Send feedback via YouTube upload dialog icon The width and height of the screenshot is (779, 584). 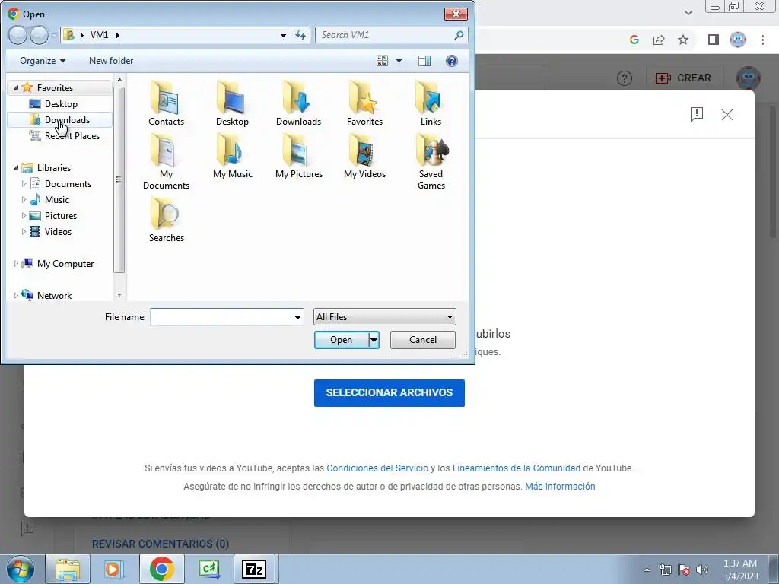(x=697, y=115)
